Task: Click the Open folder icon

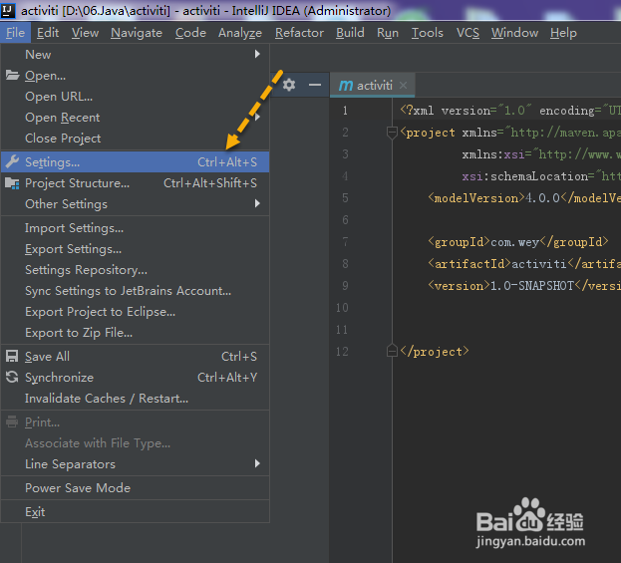Action: (12, 75)
